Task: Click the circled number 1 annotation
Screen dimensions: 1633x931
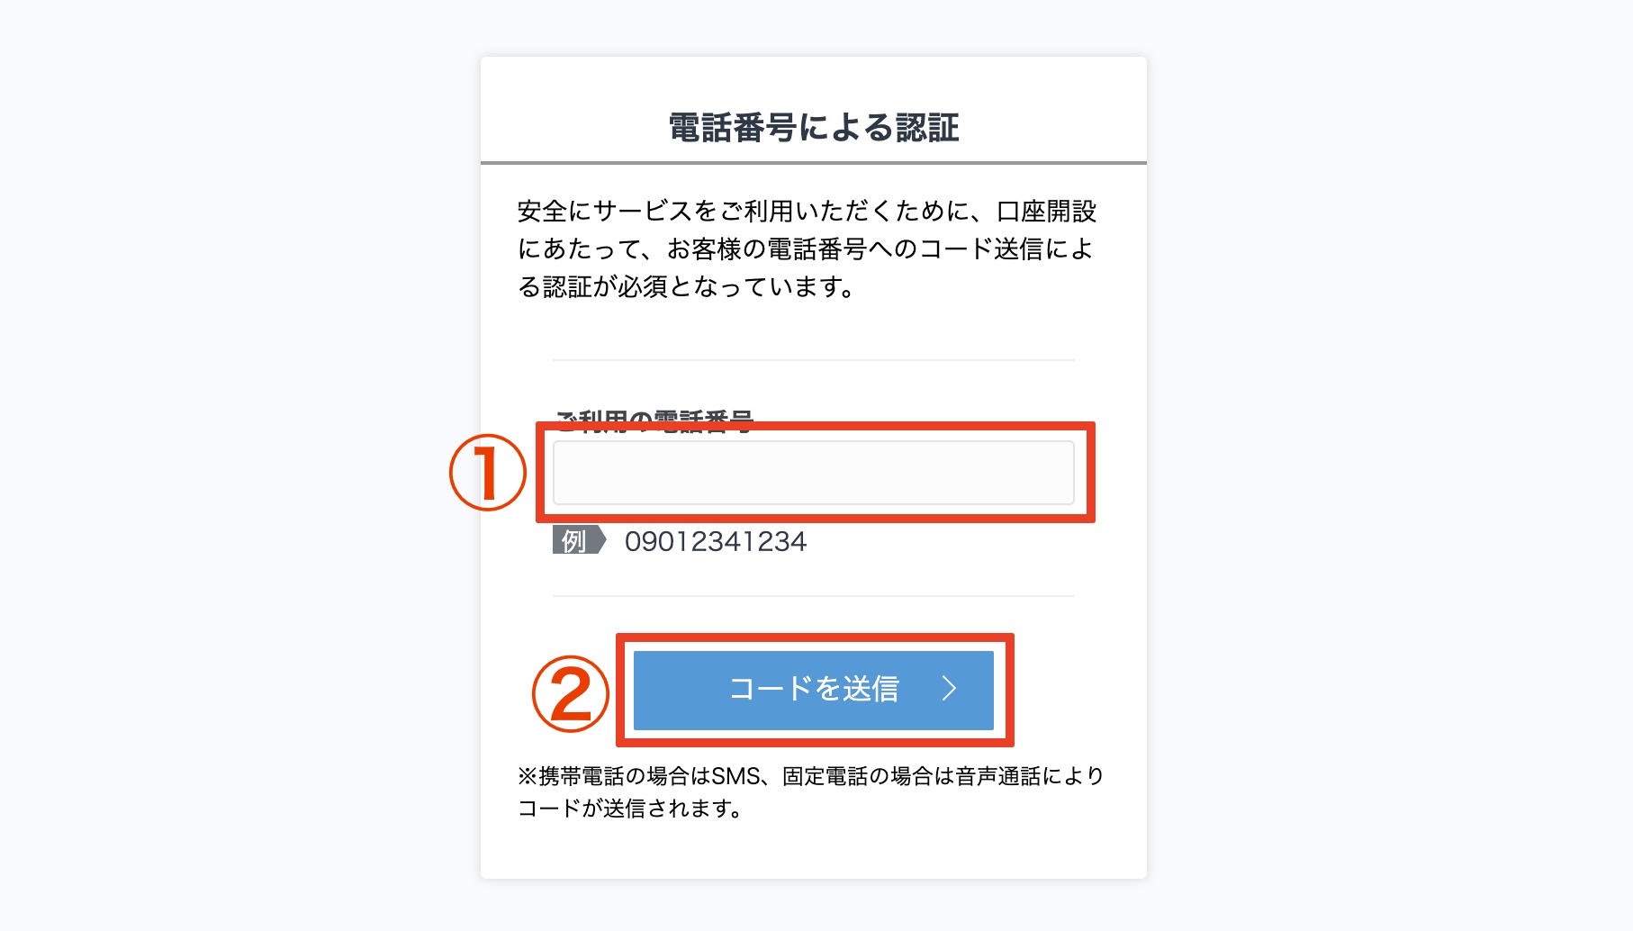Action: coord(487,473)
